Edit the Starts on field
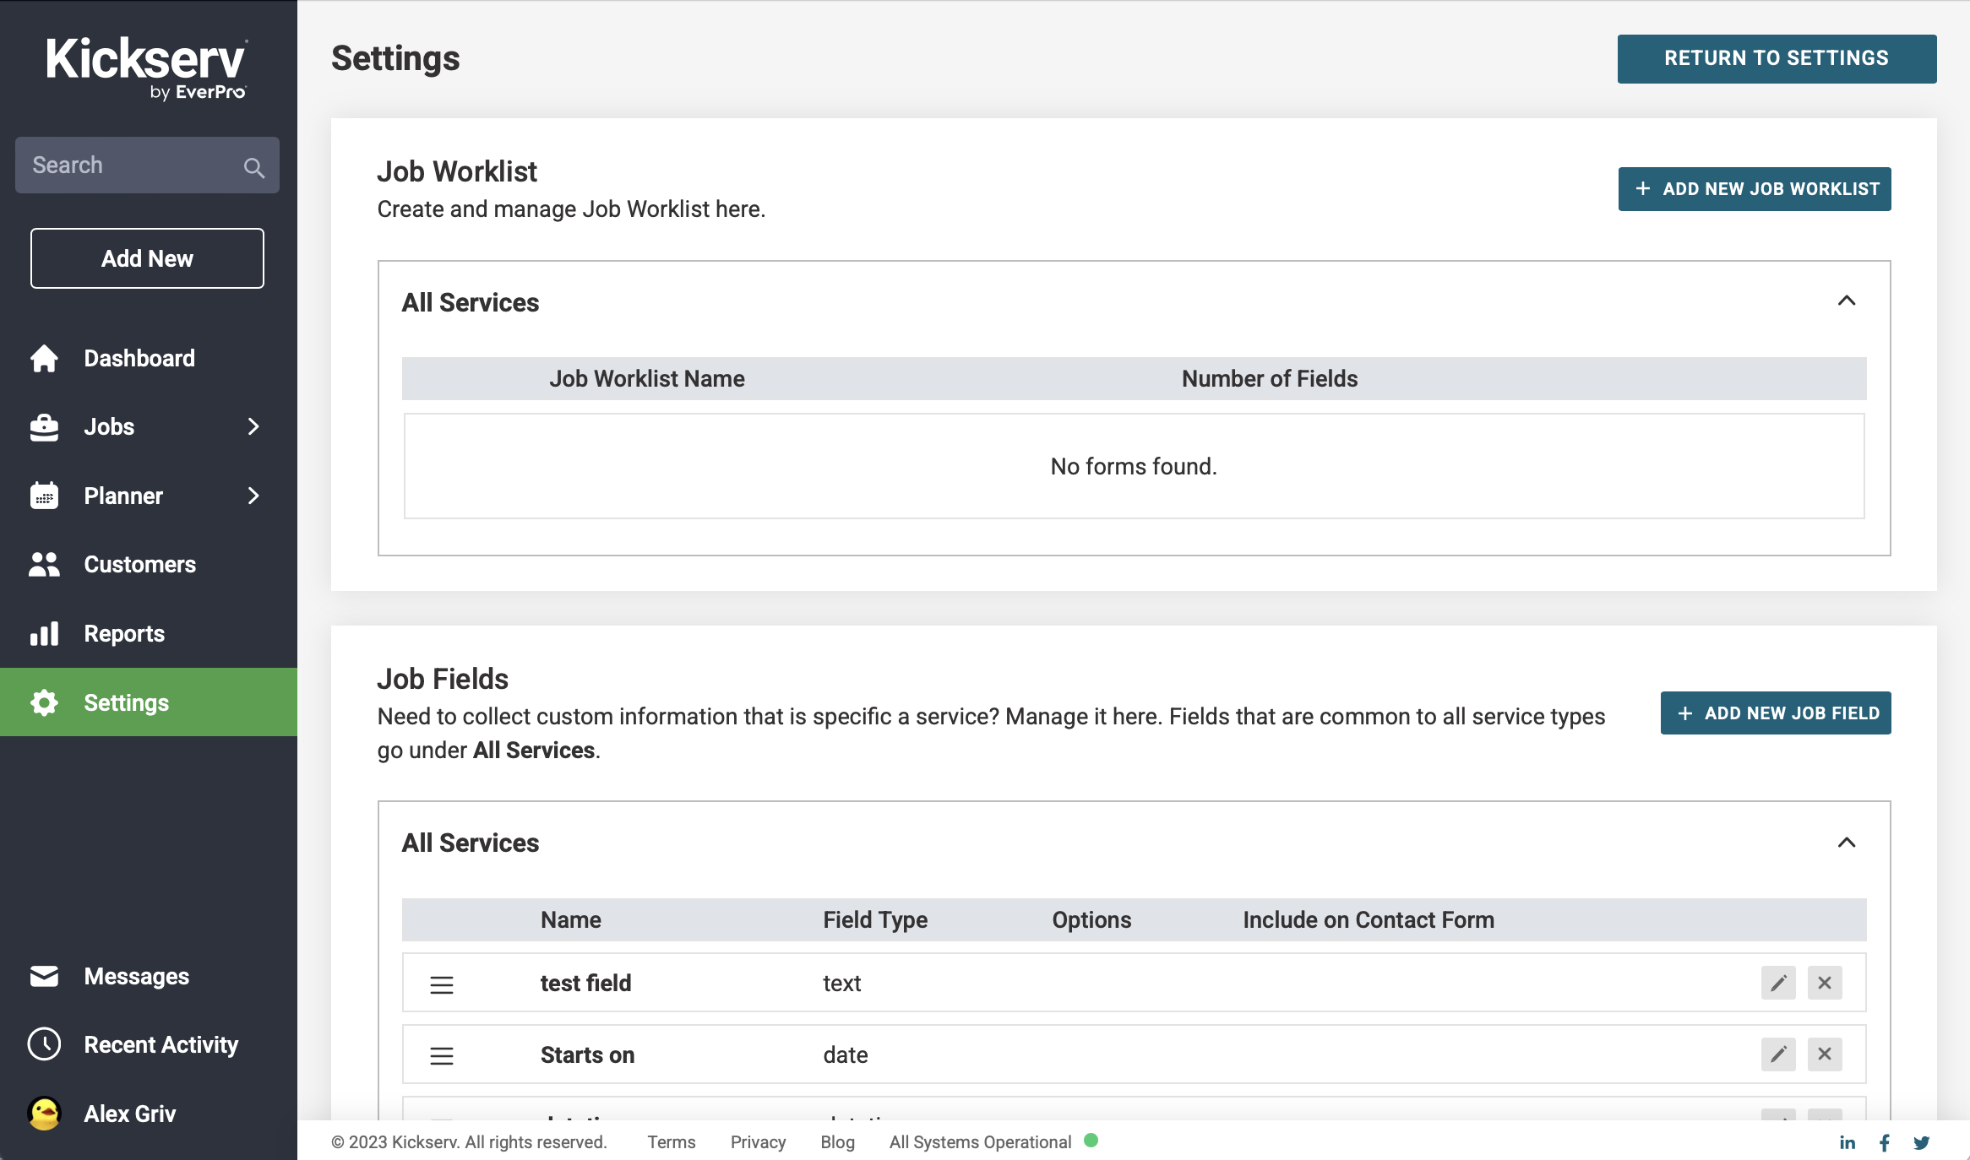 point(1778,1054)
